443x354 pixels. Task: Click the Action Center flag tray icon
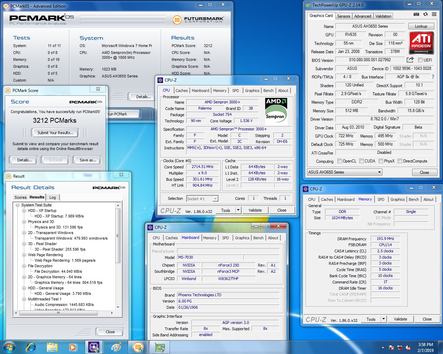(x=391, y=347)
